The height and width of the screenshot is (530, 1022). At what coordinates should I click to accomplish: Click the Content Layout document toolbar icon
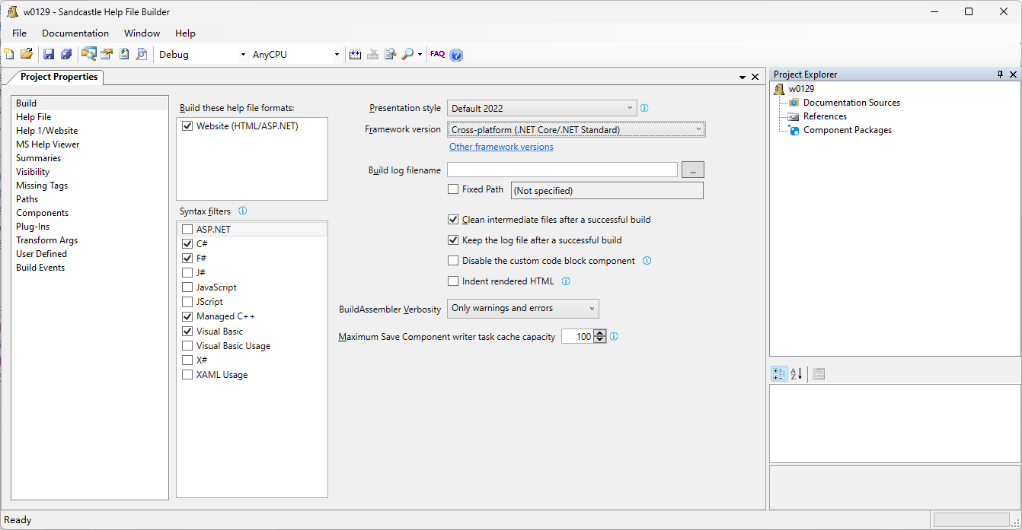(x=124, y=54)
